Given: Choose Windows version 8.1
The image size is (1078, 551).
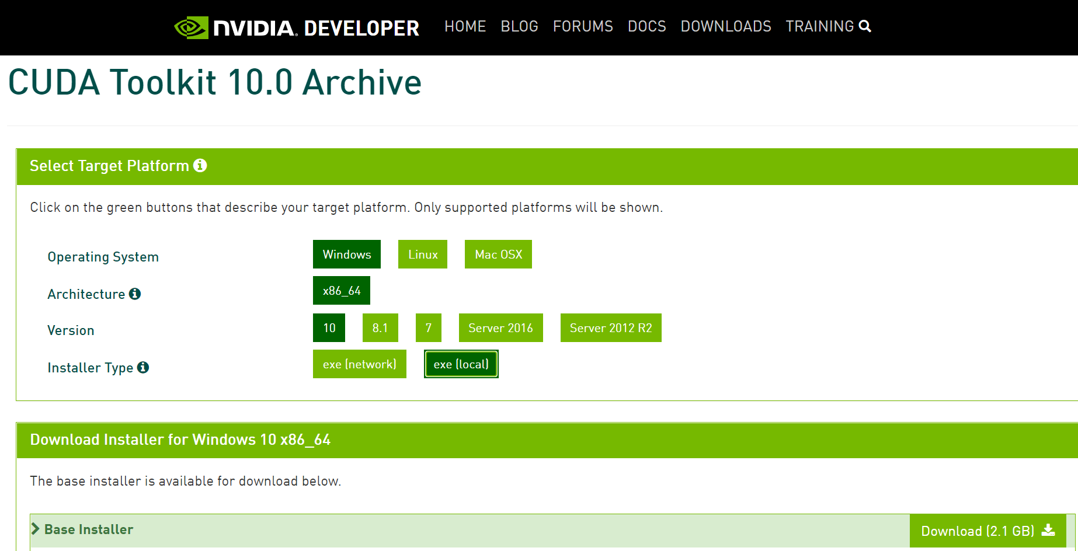Looking at the screenshot, I should coord(380,328).
